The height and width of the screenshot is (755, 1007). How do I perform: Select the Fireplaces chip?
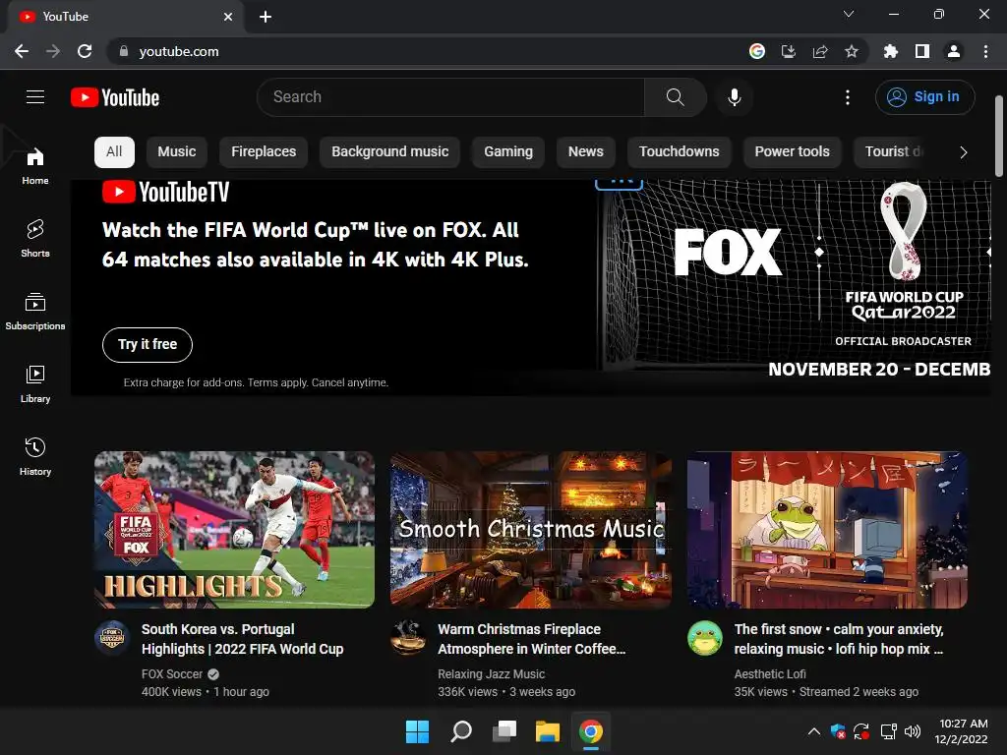pyautogui.click(x=264, y=152)
